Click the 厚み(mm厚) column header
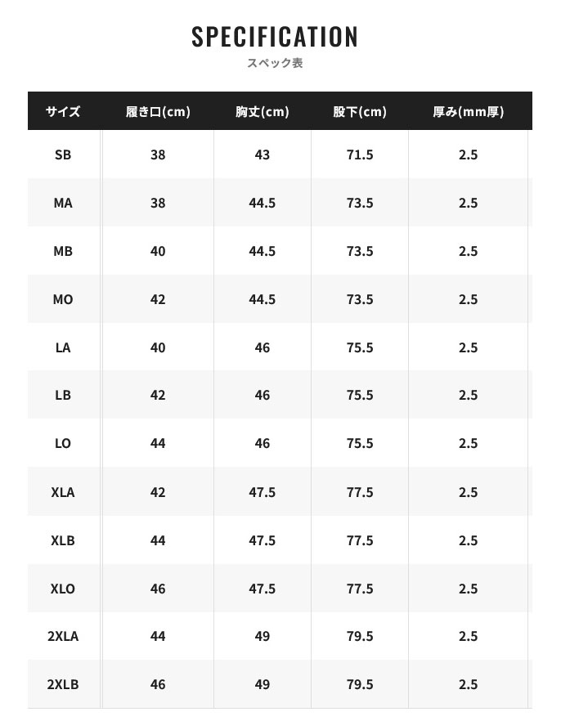The height and width of the screenshot is (721, 561). [468, 112]
